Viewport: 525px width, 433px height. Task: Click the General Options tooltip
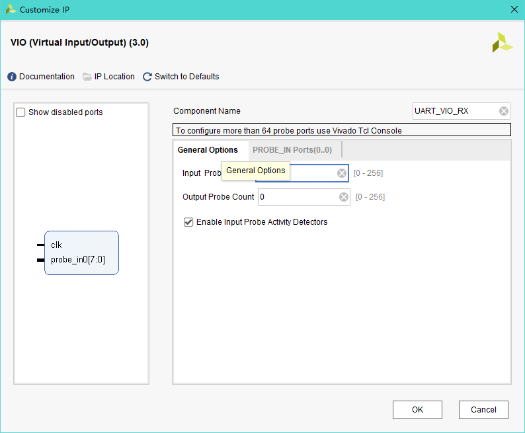click(256, 171)
